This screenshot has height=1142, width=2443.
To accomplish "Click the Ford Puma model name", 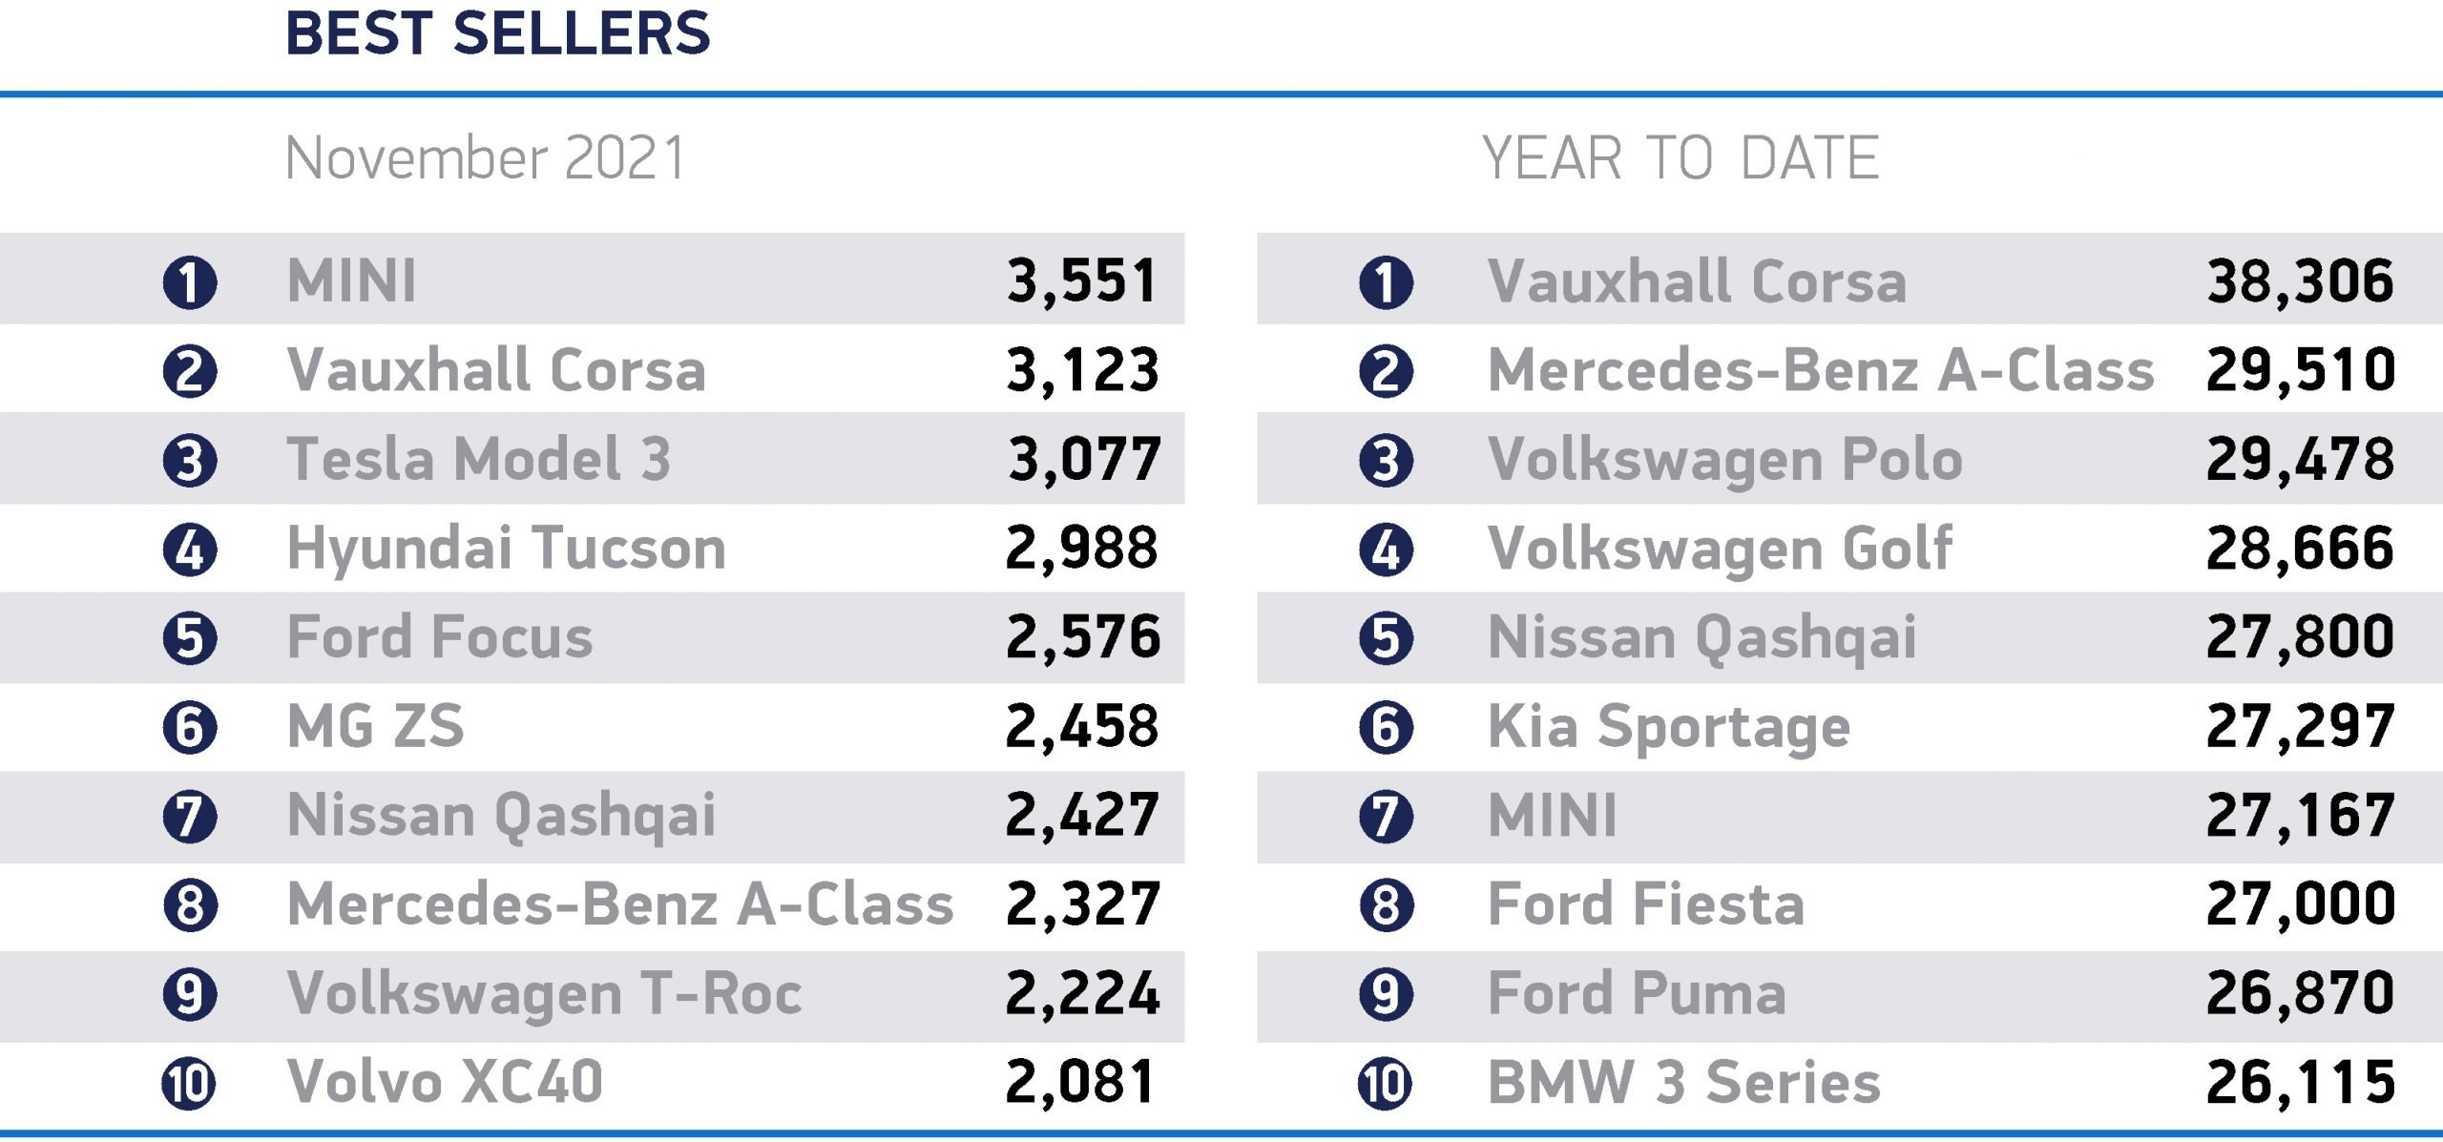I will coord(1637,993).
